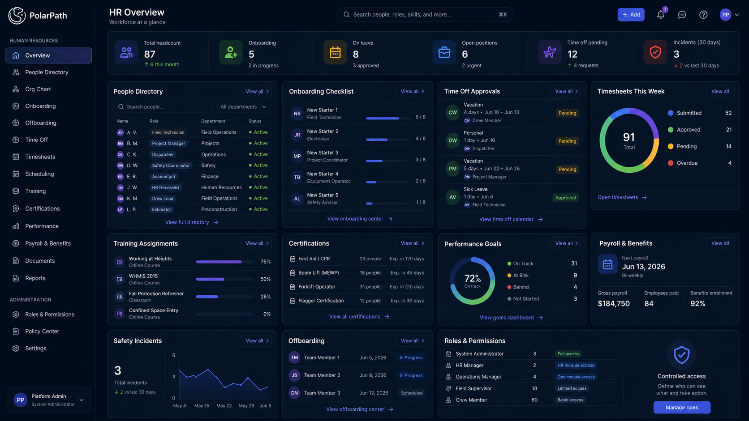This screenshot has width=749, height=421.
Task: Click the Field Supervisor role icon
Action: [x=448, y=388]
